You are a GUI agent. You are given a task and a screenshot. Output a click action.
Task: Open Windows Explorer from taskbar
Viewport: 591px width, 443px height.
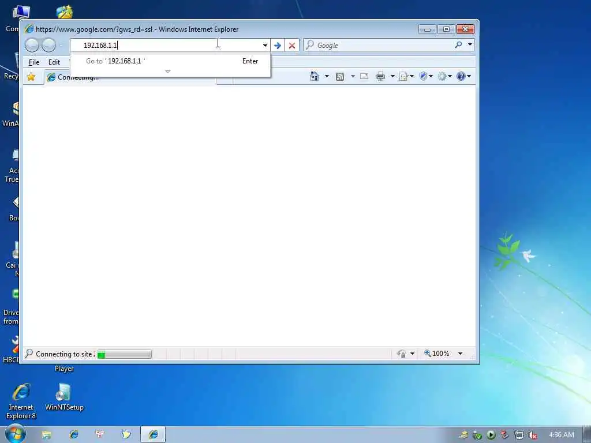pyautogui.click(x=46, y=435)
